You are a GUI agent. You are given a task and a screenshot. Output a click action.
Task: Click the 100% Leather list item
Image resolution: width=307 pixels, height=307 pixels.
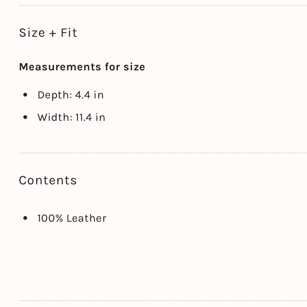pyautogui.click(x=72, y=218)
